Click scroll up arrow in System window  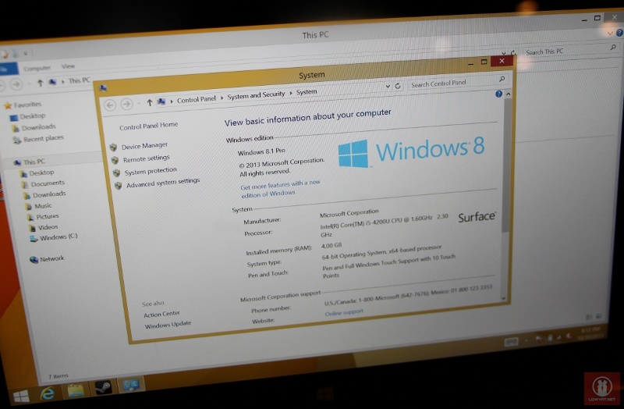coord(509,94)
